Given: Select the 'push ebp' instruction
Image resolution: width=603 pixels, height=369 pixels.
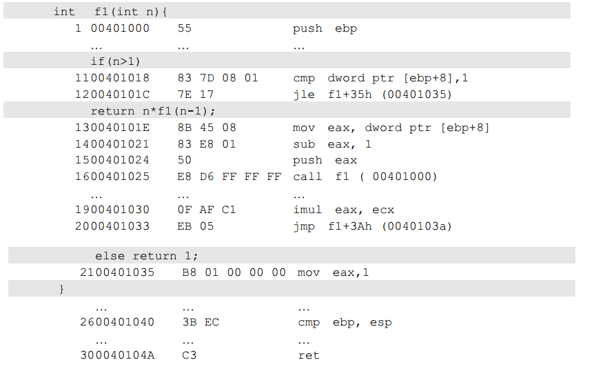Looking at the screenshot, I should [325, 28].
